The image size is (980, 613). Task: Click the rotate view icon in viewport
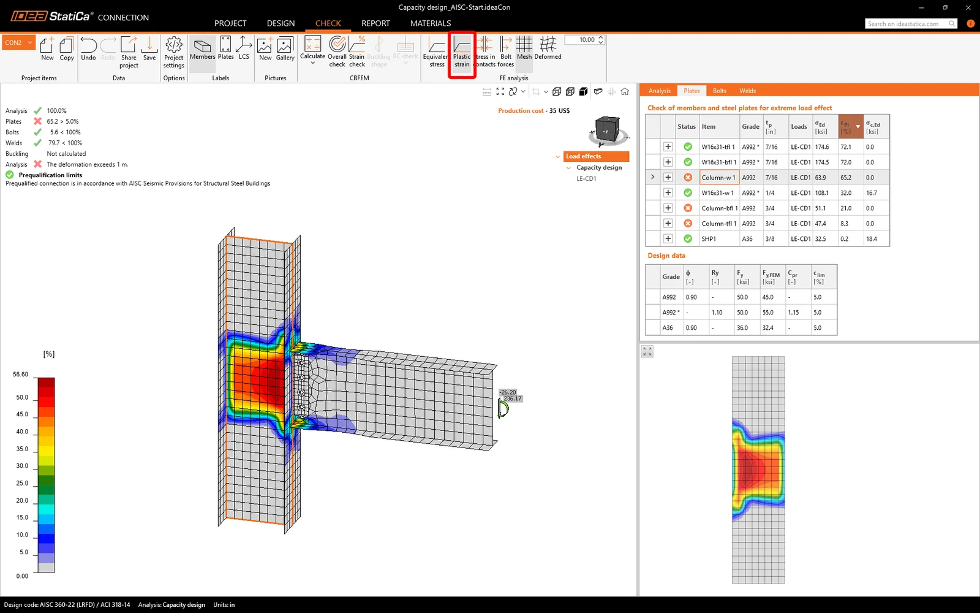(x=513, y=91)
